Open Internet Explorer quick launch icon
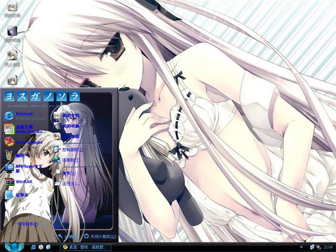The width and height of the screenshot is (336, 252). 33,247
